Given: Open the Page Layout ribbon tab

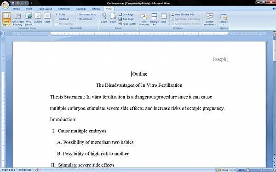Looking at the screenshot, I should pyautogui.click(x=45, y=9).
